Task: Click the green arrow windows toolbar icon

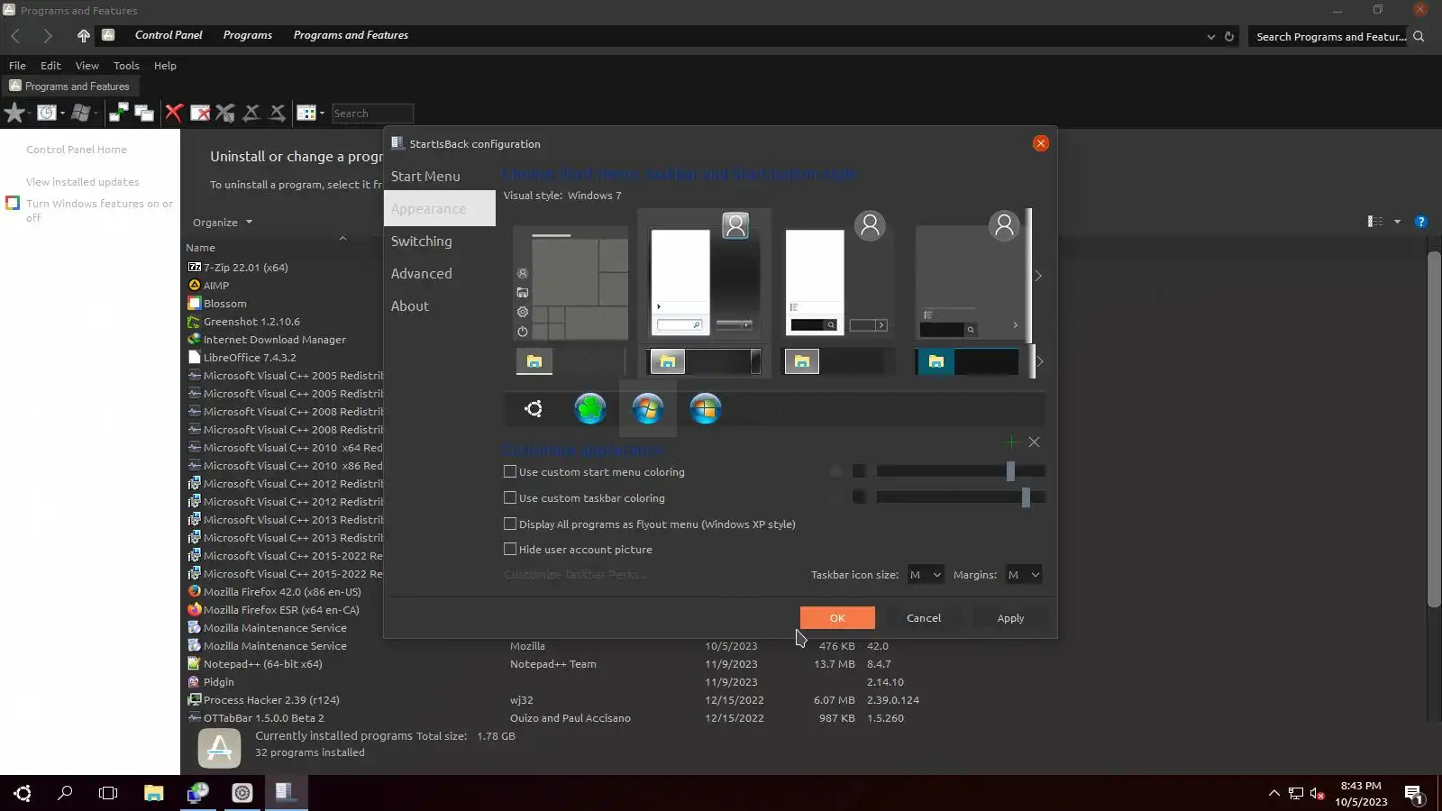Action: click(x=118, y=113)
